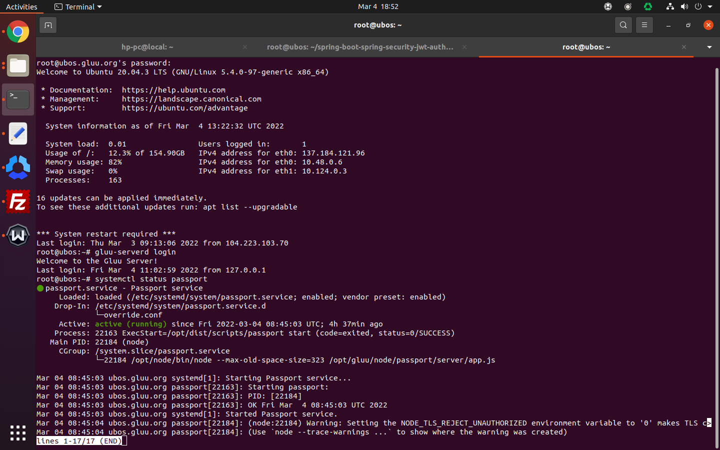Select the active root@ubos tab
This screenshot has width=720, height=450.
(586, 47)
